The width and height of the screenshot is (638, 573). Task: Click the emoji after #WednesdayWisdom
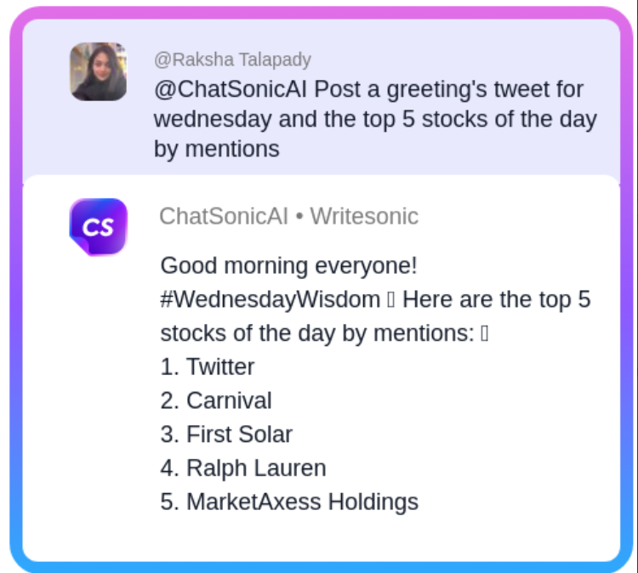[390, 300]
